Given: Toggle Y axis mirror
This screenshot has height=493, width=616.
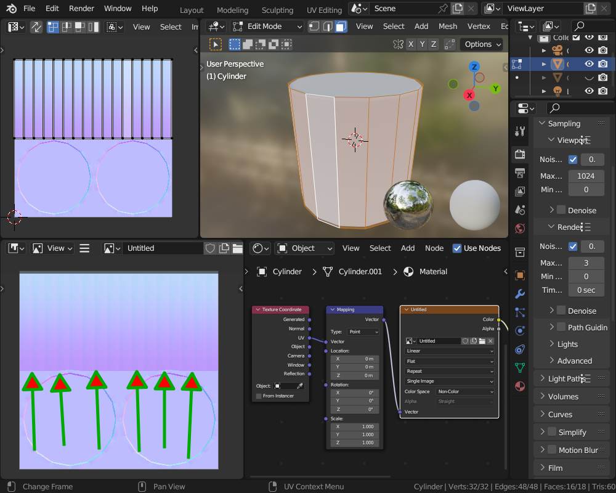Looking at the screenshot, I should (x=423, y=44).
